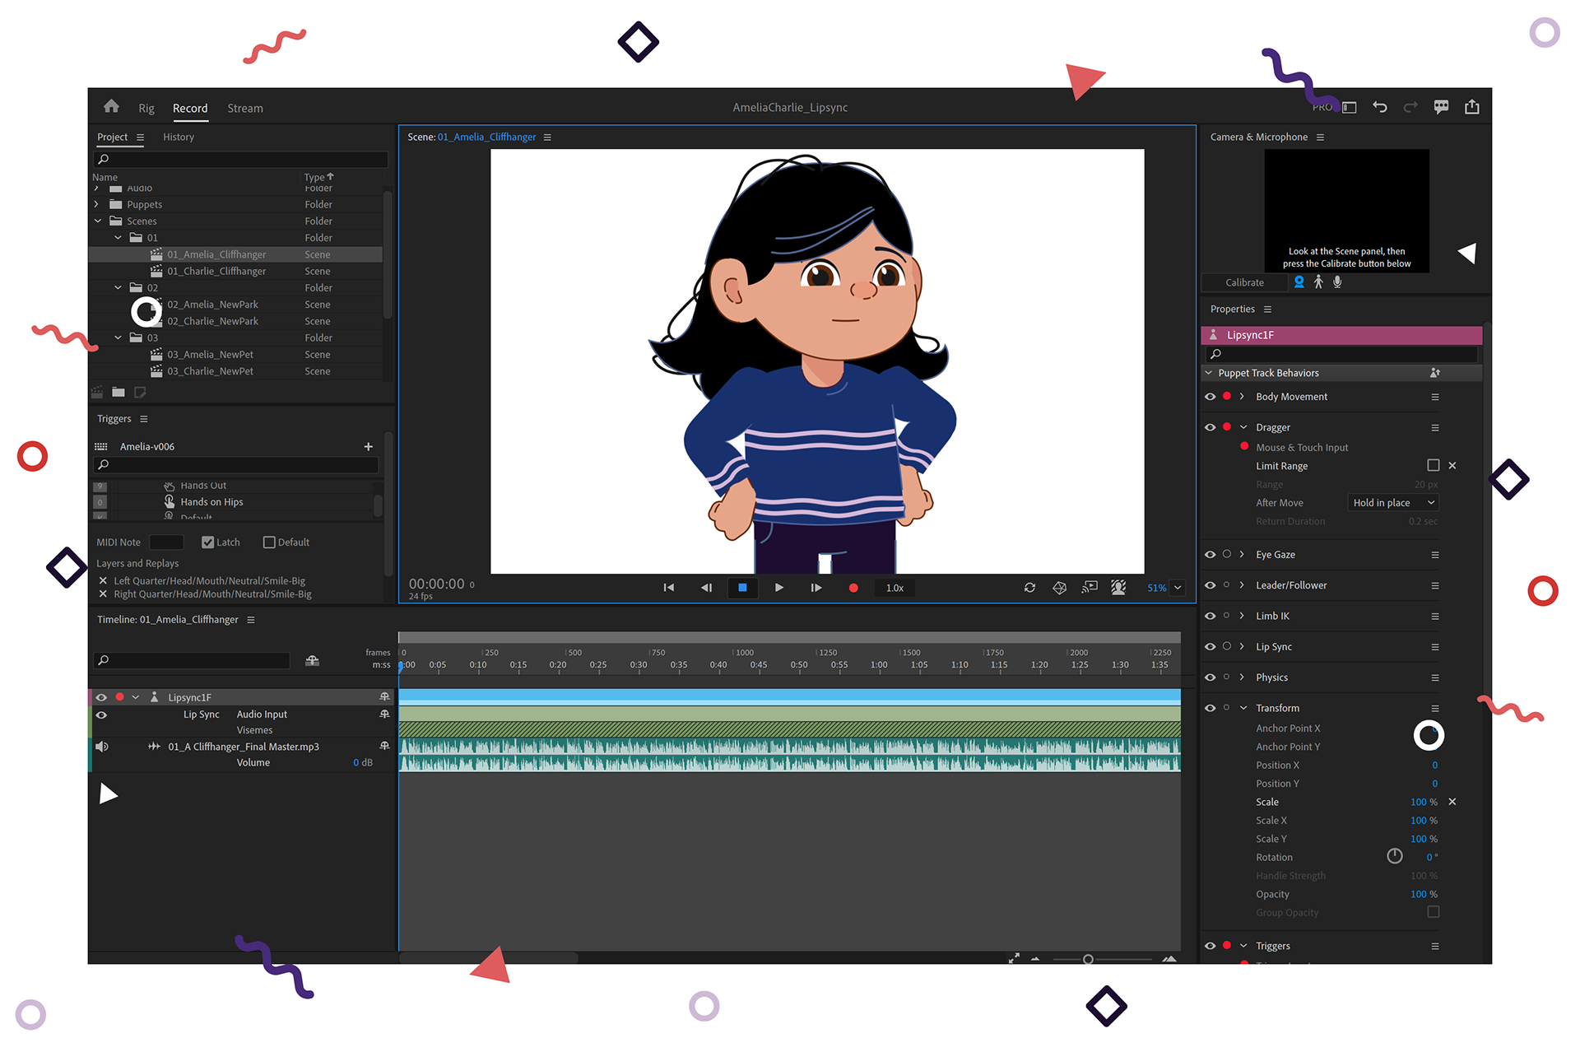Click the undo arrow icon
The height and width of the screenshot is (1052, 1580).
(x=1380, y=107)
